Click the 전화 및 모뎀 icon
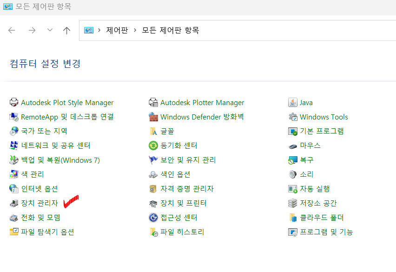This screenshot has height=272, width=396. pos(14,218)
